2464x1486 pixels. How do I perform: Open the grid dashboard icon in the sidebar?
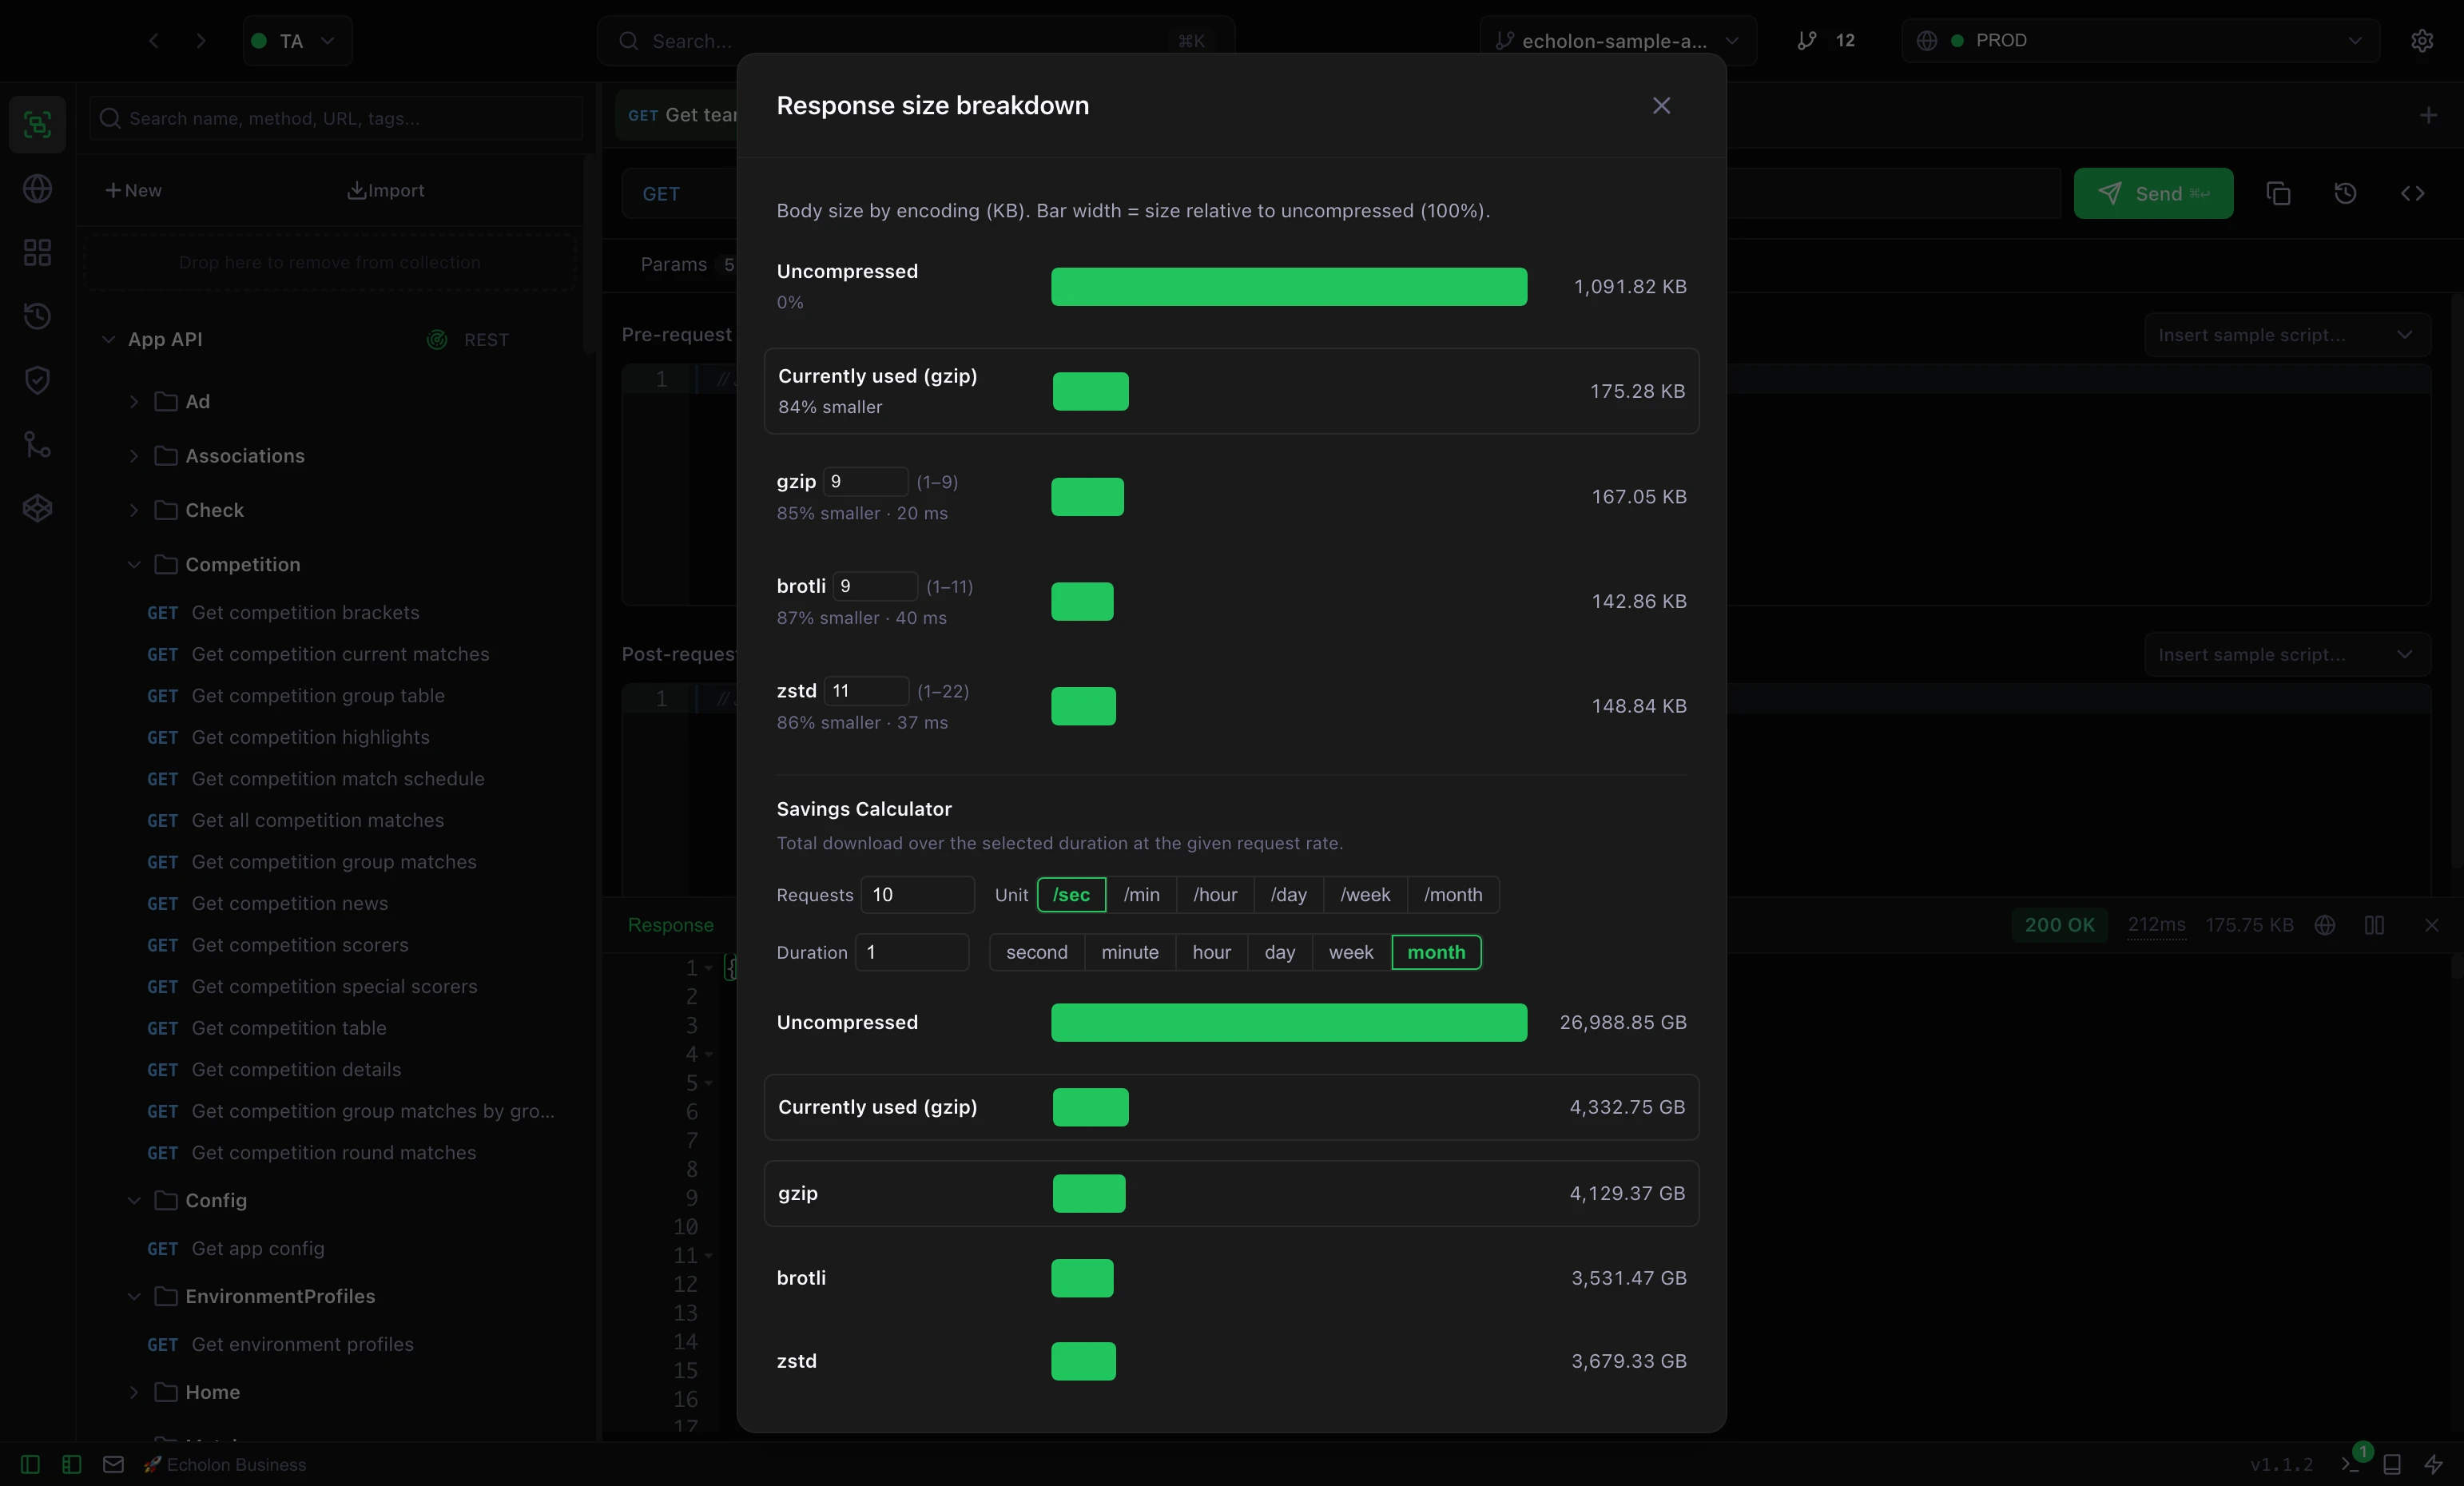pyautogui.click(x=37, y=252)
